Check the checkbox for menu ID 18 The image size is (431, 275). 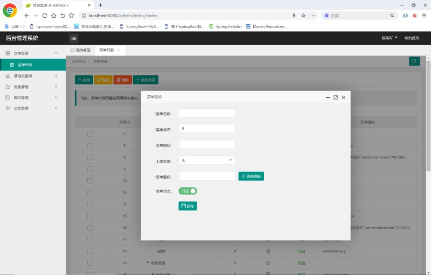tap(90, 251)
